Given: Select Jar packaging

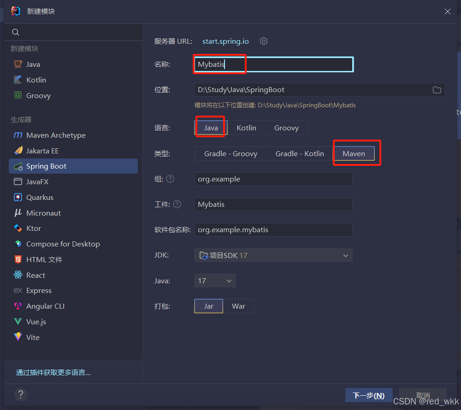Looking at the screenshot, I should (209, 306).
